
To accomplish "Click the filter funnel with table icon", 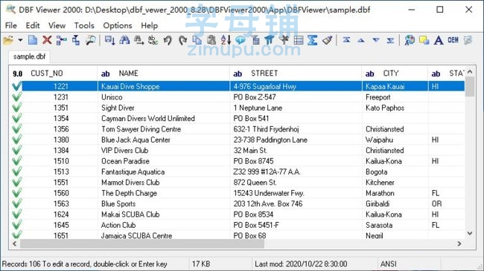I will (x=255, y=40).
